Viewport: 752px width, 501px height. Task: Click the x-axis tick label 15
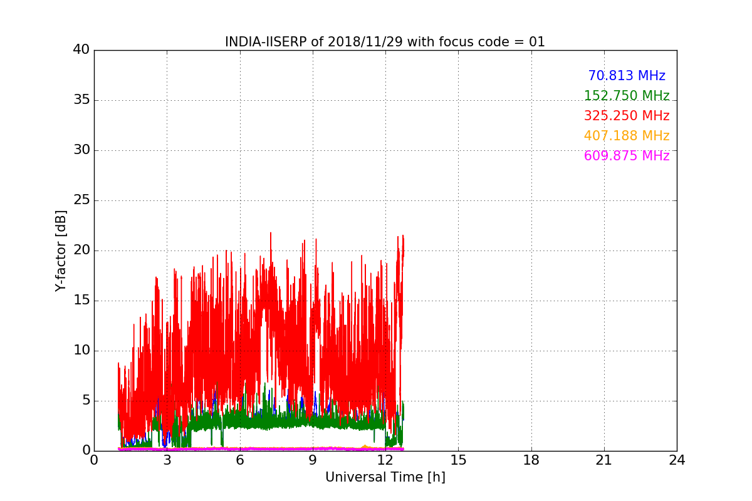click(x=458, y=460)
